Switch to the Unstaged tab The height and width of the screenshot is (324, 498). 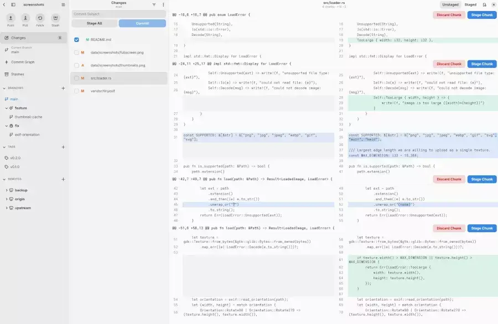(450, 5)
